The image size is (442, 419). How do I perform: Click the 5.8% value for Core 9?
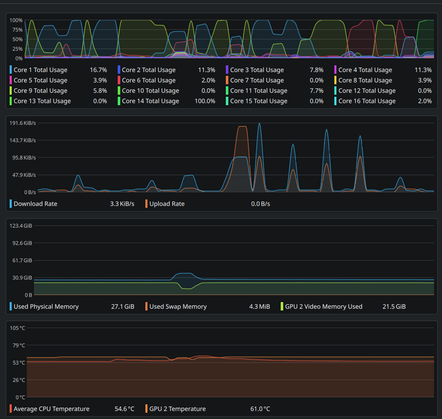click(x=100, y=91)
